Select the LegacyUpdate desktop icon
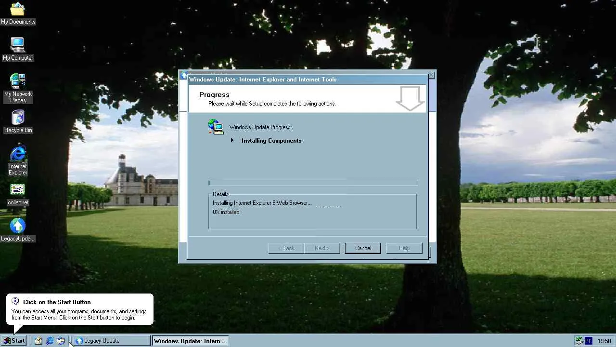 coord(18,230)
